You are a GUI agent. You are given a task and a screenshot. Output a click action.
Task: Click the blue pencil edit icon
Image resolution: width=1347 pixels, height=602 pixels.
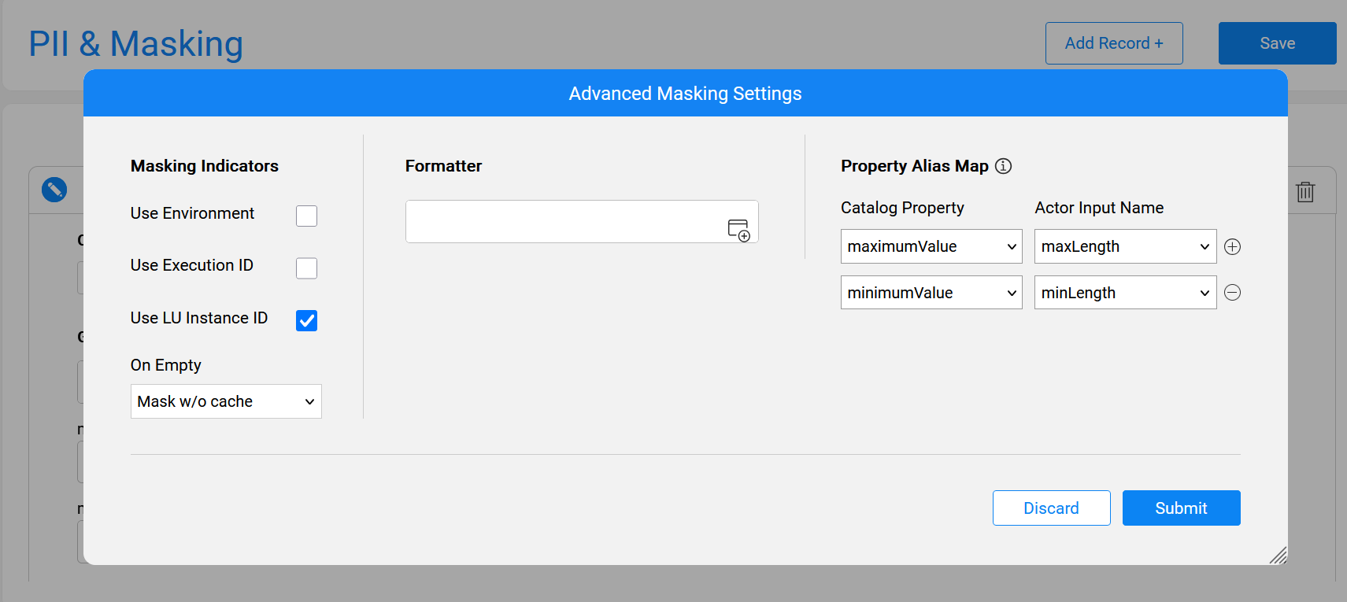(54, 190)
